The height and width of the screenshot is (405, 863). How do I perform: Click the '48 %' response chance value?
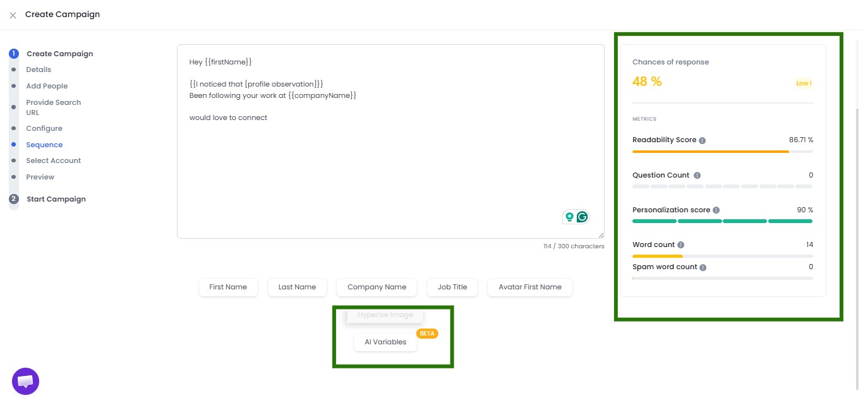(647, 82)
